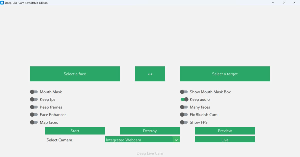Click the Select a face button

[x=75, y=74]
